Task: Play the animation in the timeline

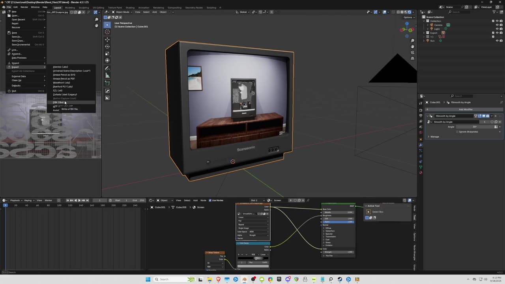Action: (79, 200)
